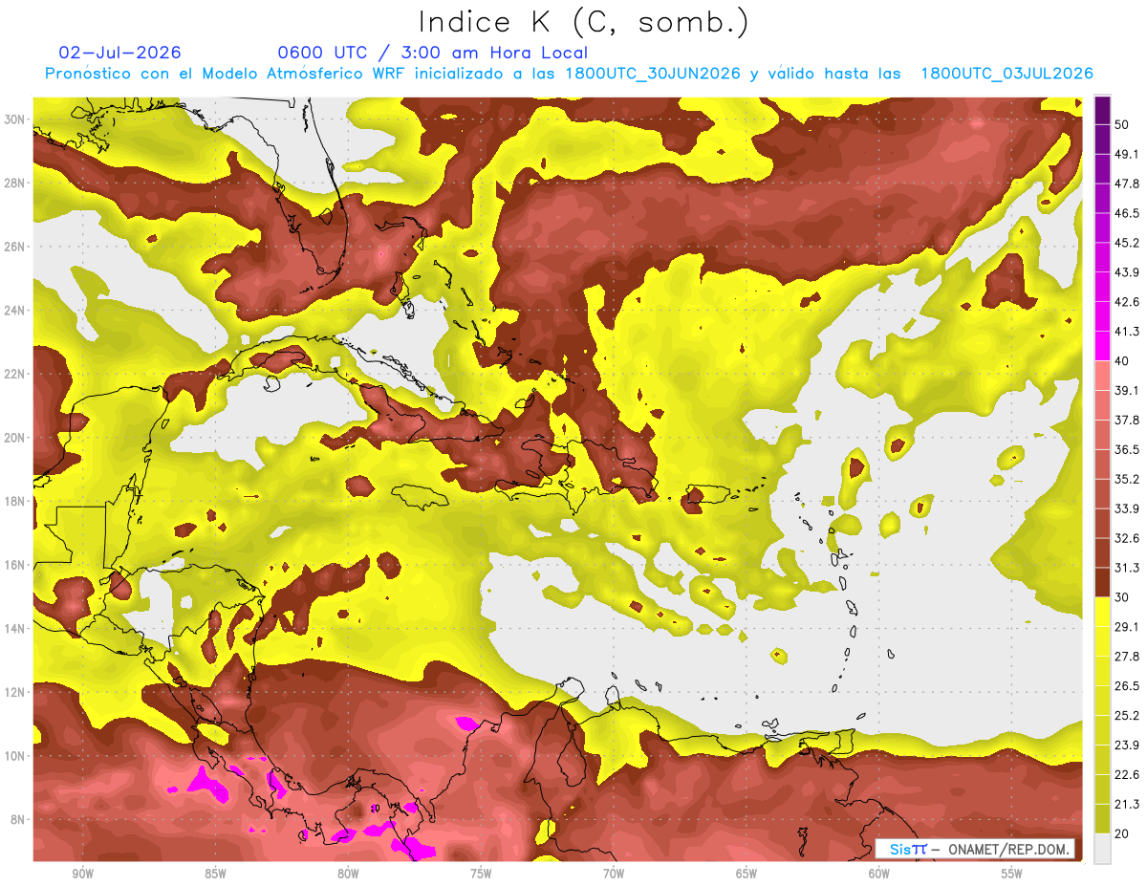The image size is (1147, 886).
Task: Click the "20N" latitude axis label
Action: pyautogui.click(x=14, y=438)
